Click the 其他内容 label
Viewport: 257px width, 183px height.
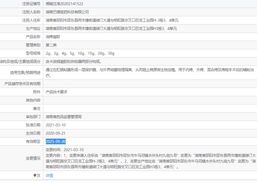coord(33,100)
